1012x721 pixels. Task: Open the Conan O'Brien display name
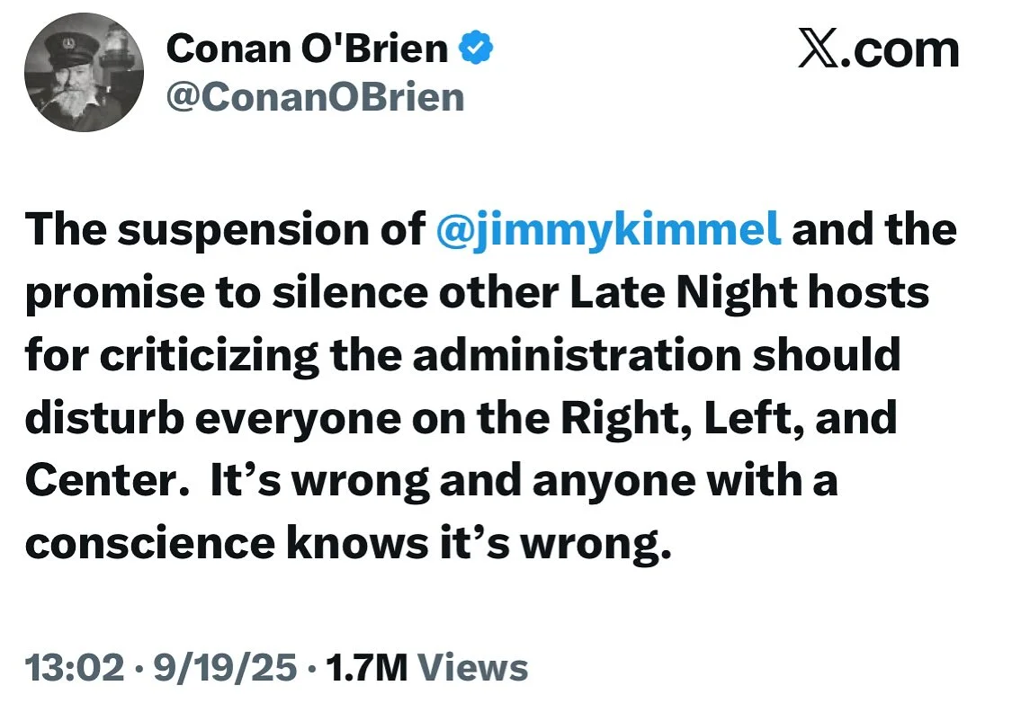coord(307,49)
